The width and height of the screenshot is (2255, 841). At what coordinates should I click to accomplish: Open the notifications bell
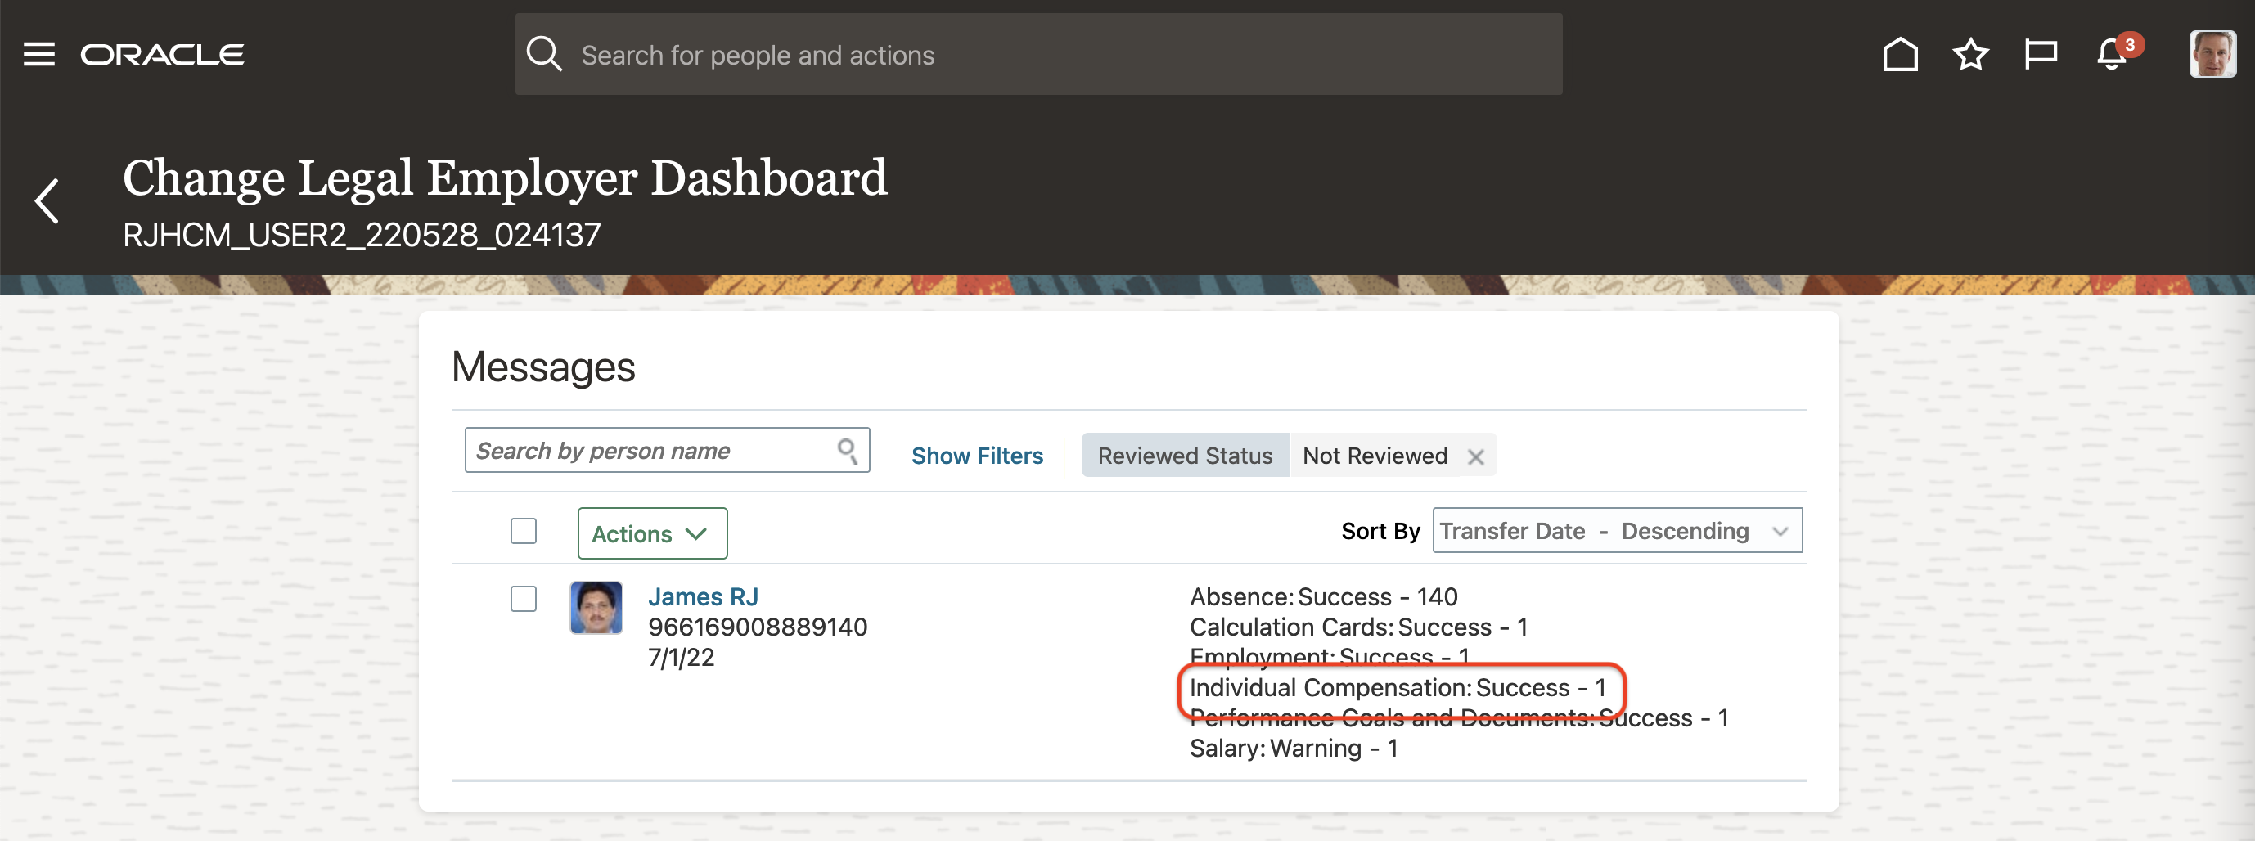[2113, 54]
